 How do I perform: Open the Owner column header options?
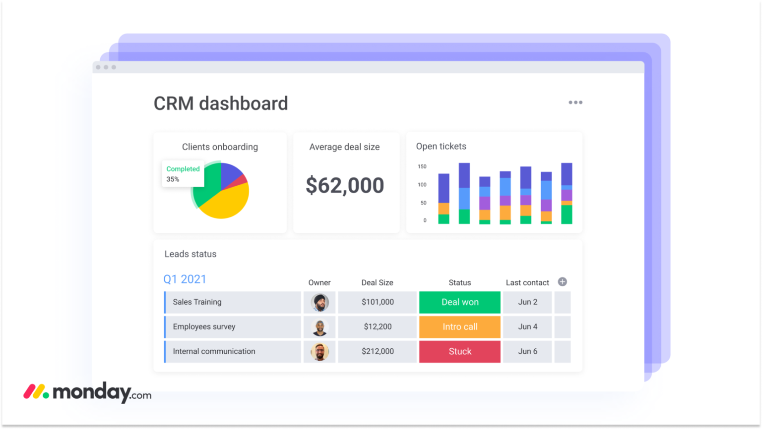pos(319,282)
